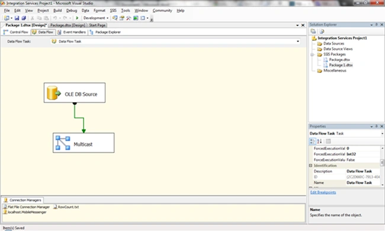This screenshot has height=231, width=385.
Task: Click the Save All icon
Action: pos(24,18)
